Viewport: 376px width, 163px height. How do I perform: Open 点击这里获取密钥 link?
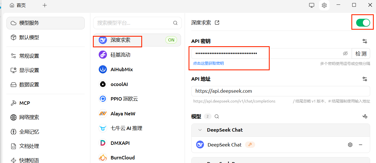point(208,63)
